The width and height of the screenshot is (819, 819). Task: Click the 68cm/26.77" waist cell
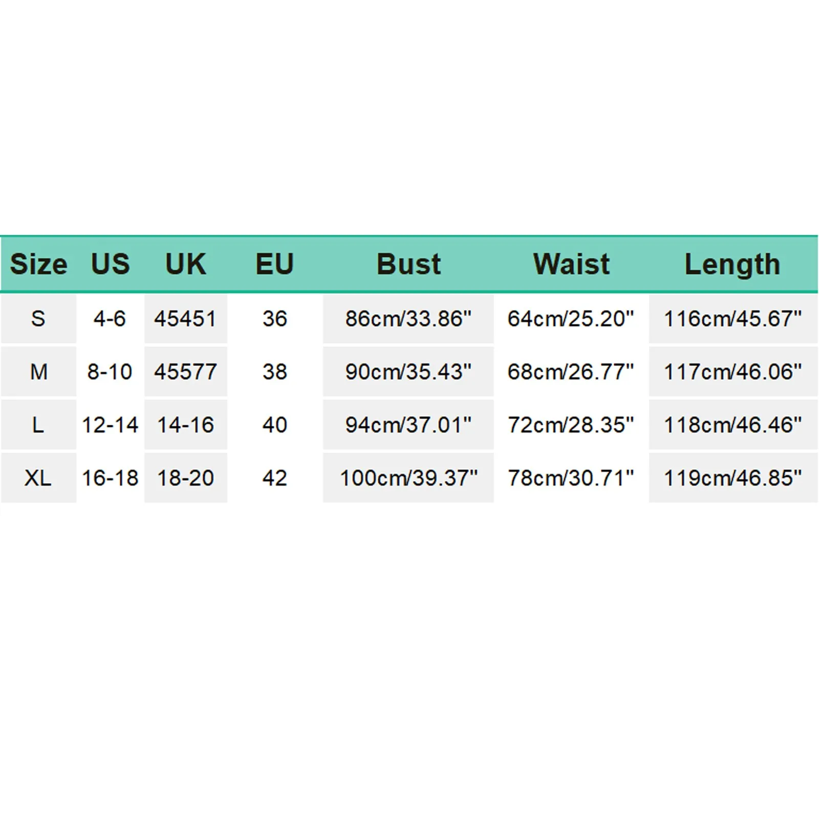[x=571, y=372]
